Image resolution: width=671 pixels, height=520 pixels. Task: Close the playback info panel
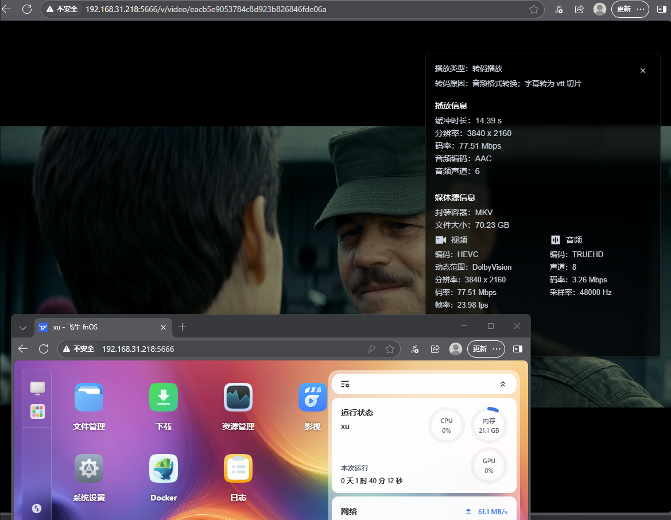(x=643, y=71)
